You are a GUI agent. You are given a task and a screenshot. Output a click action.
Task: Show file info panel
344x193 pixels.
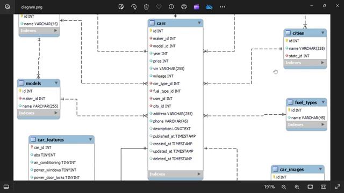[x=171, y=7]
